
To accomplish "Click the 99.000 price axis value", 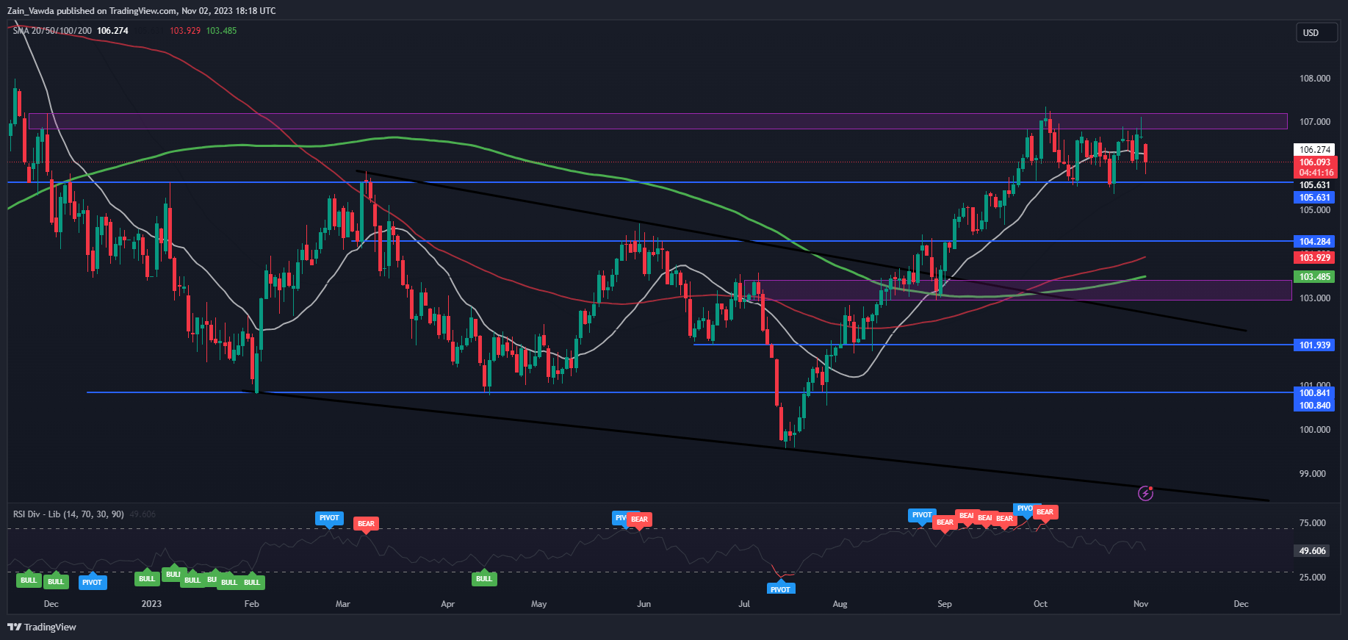I will point(1314,474).
